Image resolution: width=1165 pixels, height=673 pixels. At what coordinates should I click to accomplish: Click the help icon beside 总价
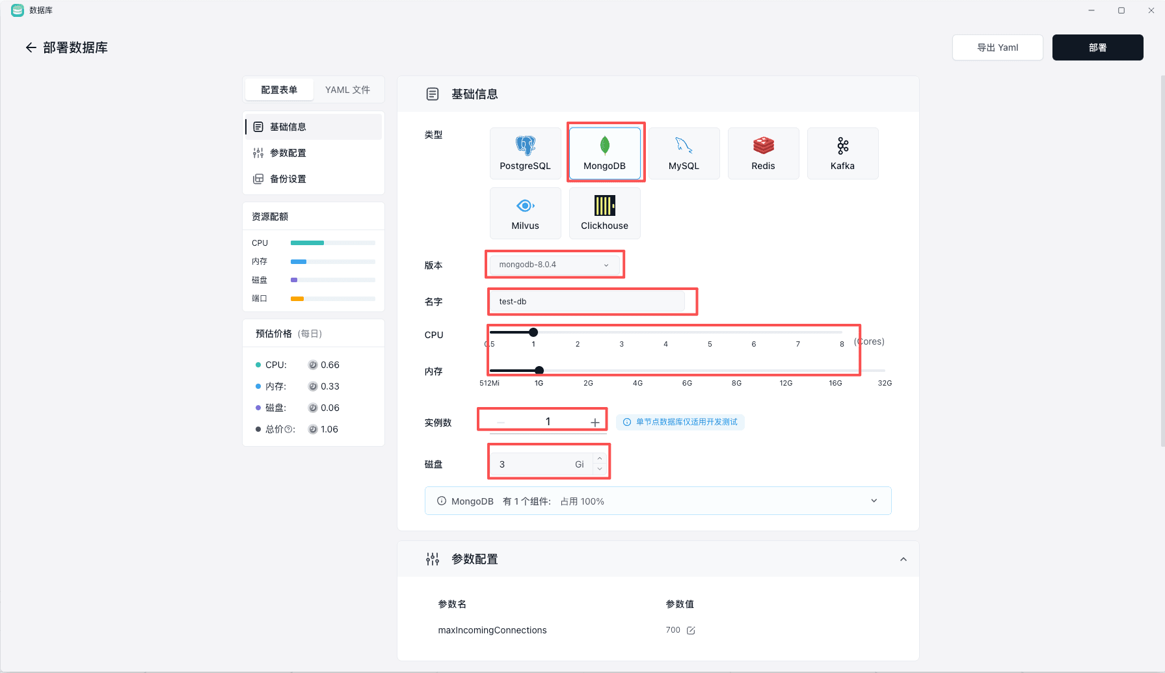289,429
